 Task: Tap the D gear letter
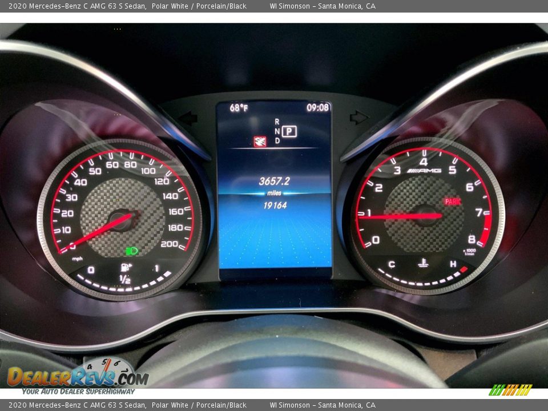277,141
